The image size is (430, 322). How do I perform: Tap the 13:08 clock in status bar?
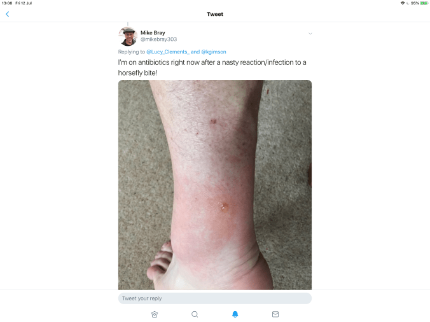pyautogui.click(x=7, y=3)
